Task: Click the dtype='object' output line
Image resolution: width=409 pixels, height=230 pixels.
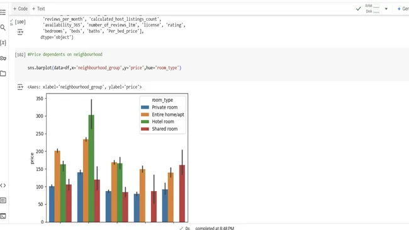Action: coord(57,37)
